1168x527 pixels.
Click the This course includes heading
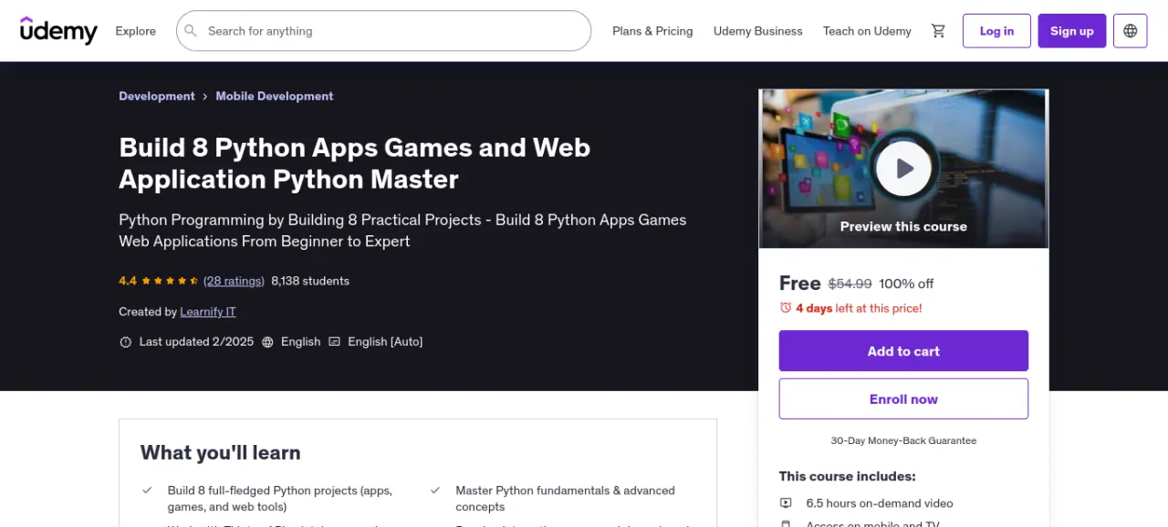[848, 476]
